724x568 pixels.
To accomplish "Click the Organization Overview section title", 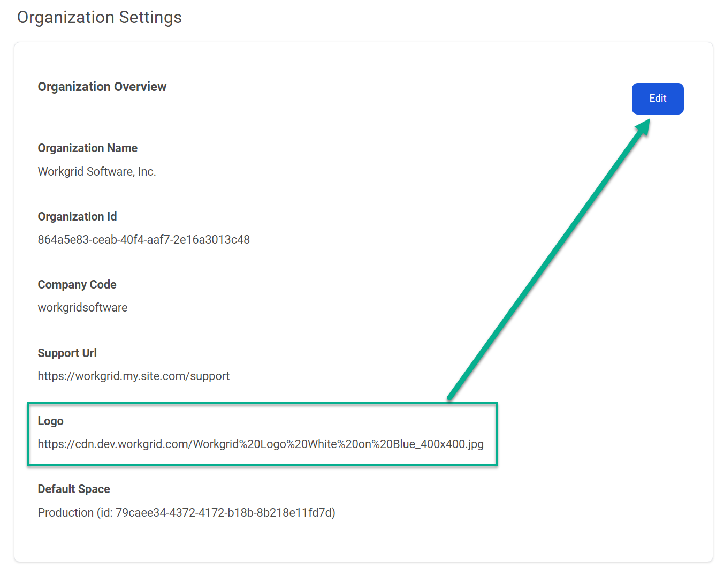I will (102, 86).
